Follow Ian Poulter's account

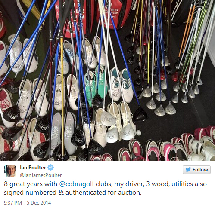pyautogui.click(x=196, y=170)
